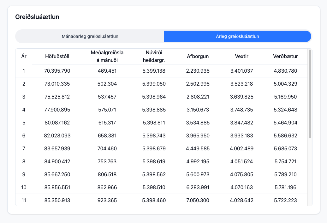
Task: Click present value 5.398.964 in year 3
Action: point(154,97)
